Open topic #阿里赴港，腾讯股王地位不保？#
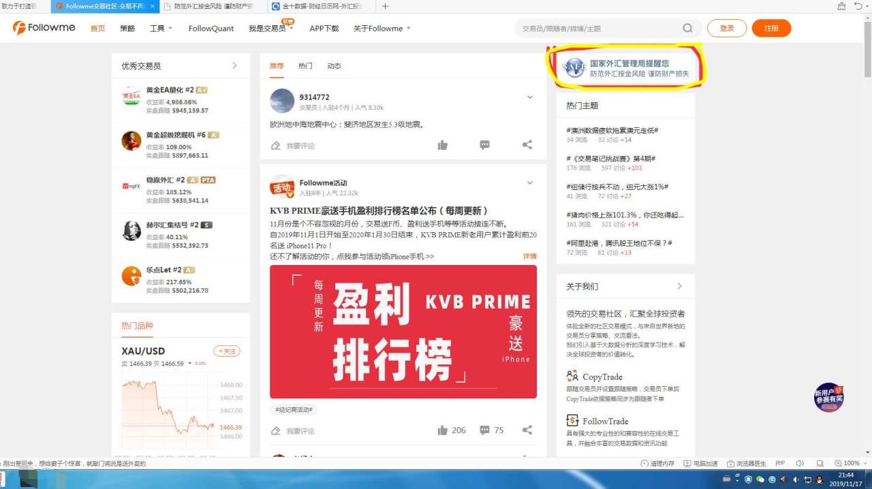This screenshot has height=489, width=872. [619, 243]
